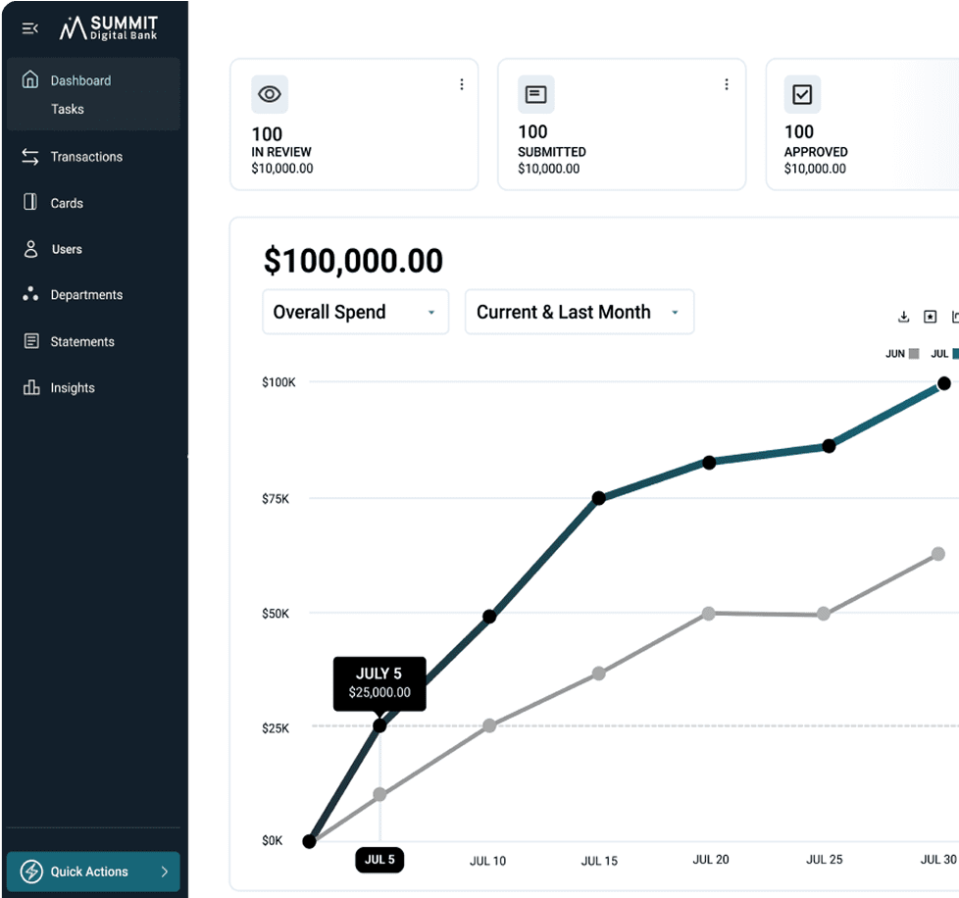Expand Quick Actions with the chevron arrow
This screenshot has width=959, height=898.
(165, 872)
